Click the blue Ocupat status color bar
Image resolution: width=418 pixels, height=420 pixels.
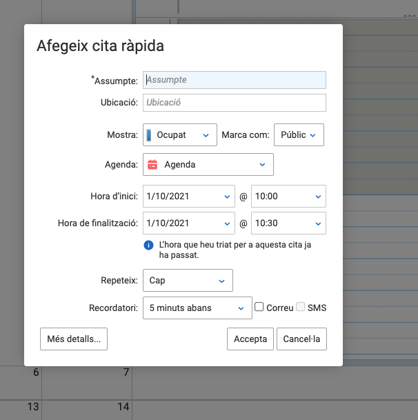[x=149, y=135]
